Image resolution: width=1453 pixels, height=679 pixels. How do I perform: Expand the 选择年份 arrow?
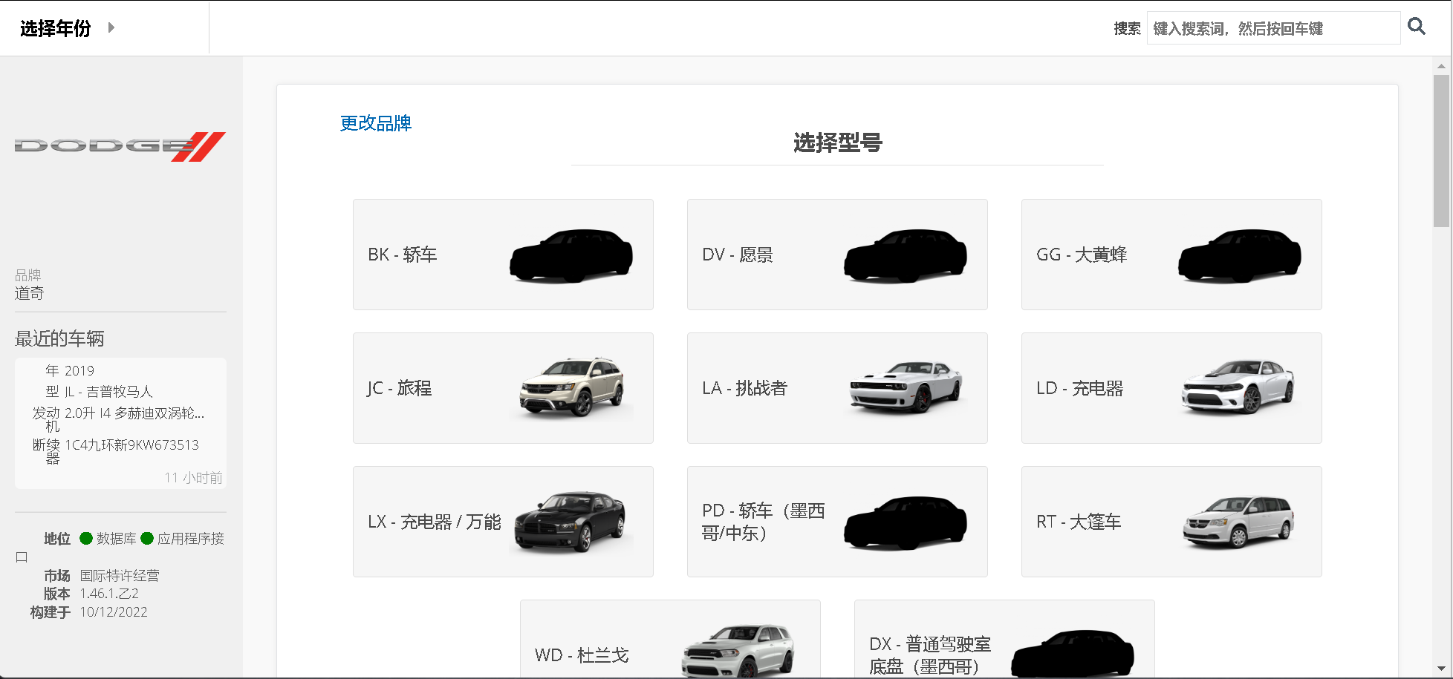pyautogui.click(x=111, y=27)
